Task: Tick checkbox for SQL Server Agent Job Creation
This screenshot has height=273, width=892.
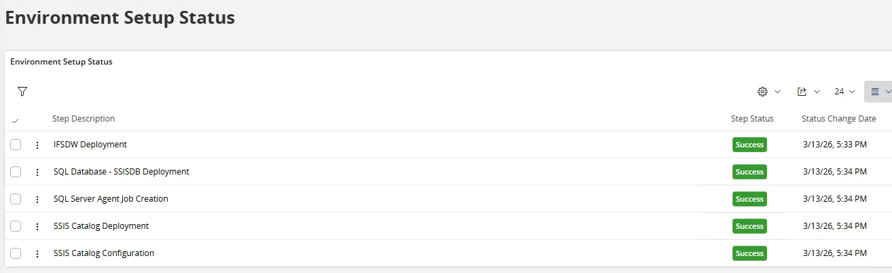Action: (x=16, y=199)
